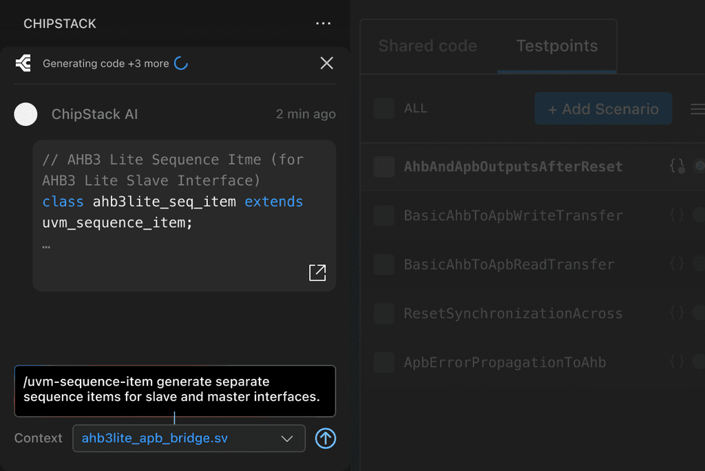Click the ChipStack logo icon

(23, 63)
